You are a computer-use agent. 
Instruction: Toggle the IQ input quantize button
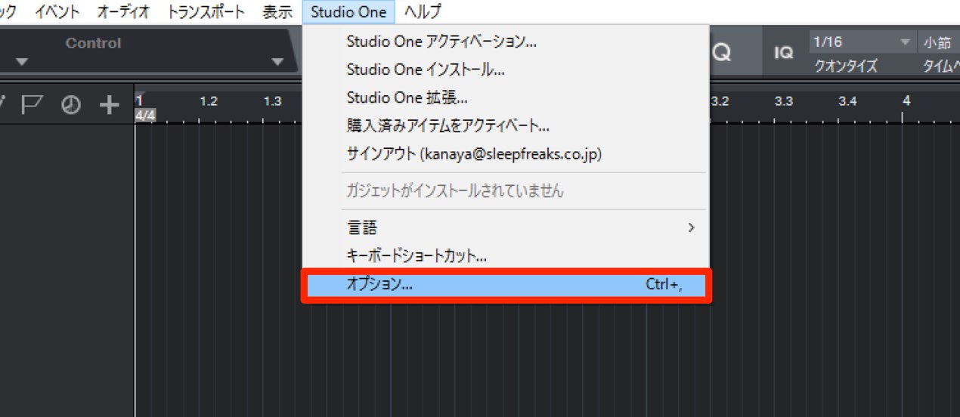[x=783, y=53]
